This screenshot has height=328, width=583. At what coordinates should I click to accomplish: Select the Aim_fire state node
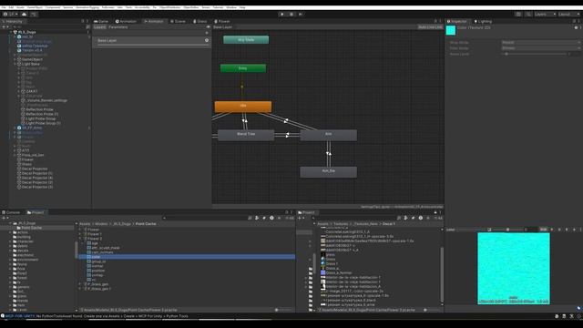[328, 171]
